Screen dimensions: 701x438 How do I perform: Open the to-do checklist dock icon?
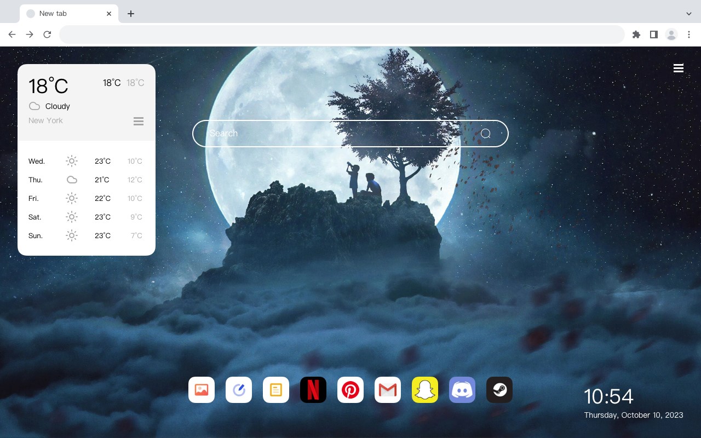tap(239, 390)
